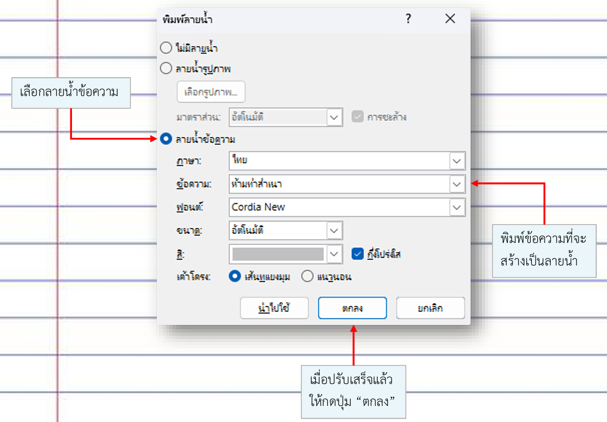Choose the diagonal layout option

coord(234,277)
